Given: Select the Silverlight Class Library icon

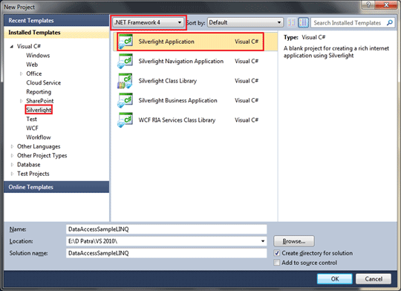Looking at the screenshot, I should (x=125, y=81).
